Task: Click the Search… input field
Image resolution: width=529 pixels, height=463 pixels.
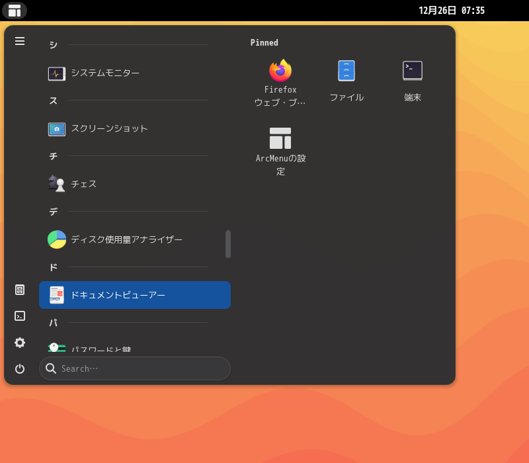Action: [135, 368]
